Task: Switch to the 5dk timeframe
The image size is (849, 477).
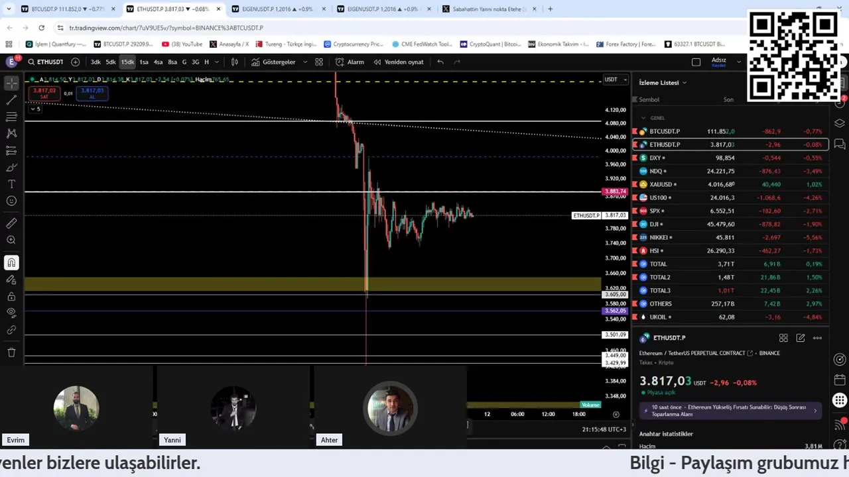Action: pyautogui.click(x=111, y=62)
